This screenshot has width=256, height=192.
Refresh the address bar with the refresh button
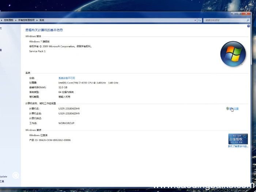coord(200,20)
